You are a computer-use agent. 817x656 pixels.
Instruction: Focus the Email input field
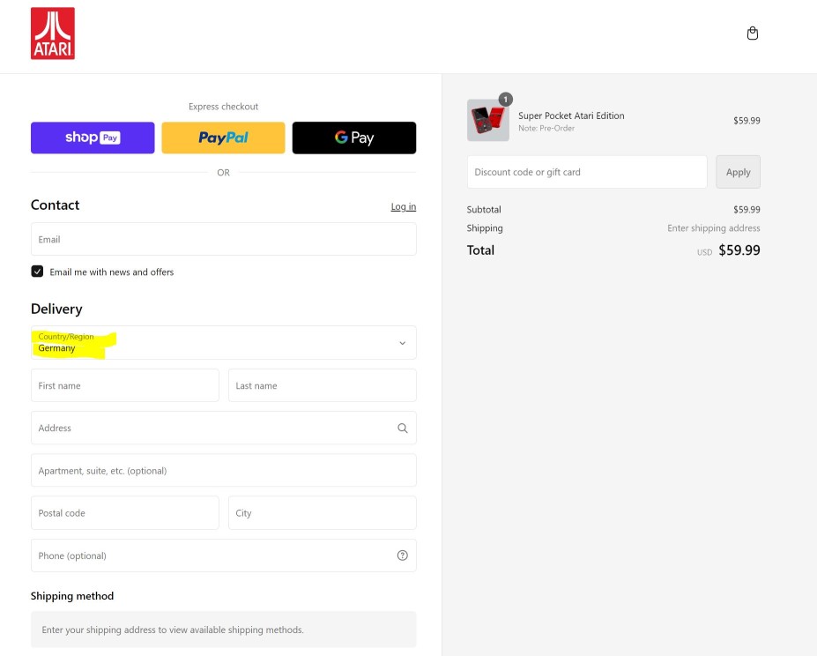[223, 239]
